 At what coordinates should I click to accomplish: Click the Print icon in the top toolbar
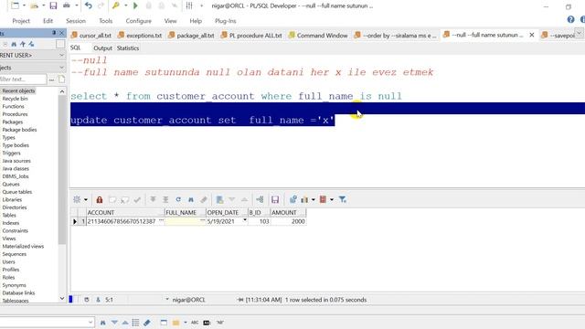67,5
